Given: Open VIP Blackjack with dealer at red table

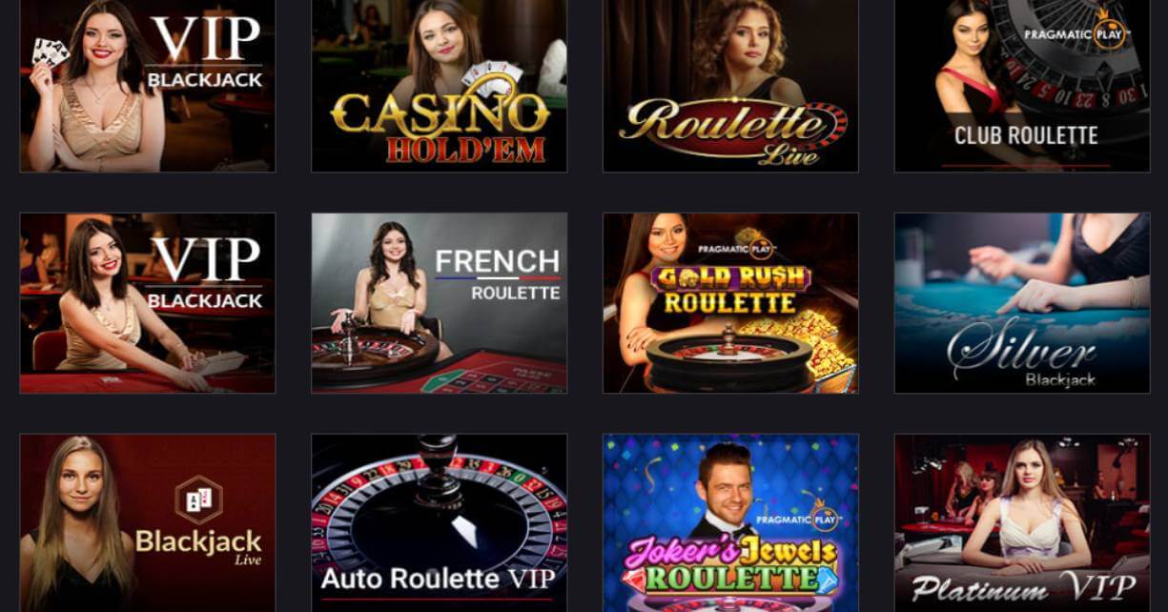Looking at the screenshot, I should [x=148, y=303].
